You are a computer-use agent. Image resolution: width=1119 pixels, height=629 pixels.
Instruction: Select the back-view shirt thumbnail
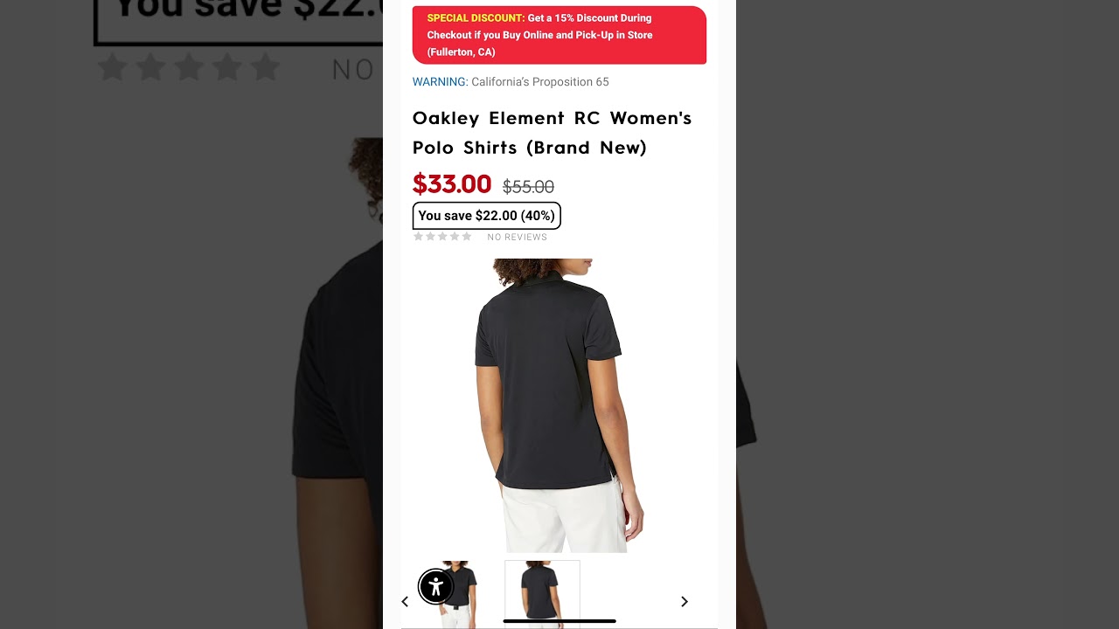(542, 595)
